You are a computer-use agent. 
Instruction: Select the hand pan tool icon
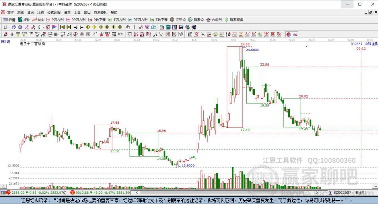tap(128, 27)
